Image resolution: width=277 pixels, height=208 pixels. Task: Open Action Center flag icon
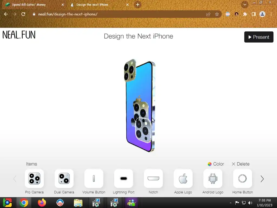[x=237, y=203]
